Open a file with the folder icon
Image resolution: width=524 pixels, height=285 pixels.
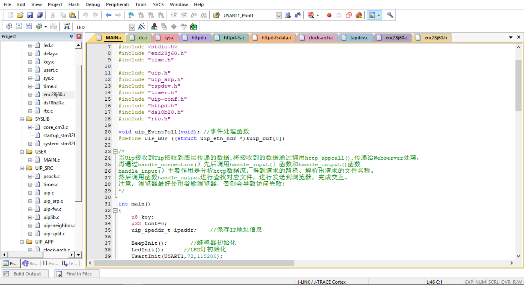(x=20, y=15)
